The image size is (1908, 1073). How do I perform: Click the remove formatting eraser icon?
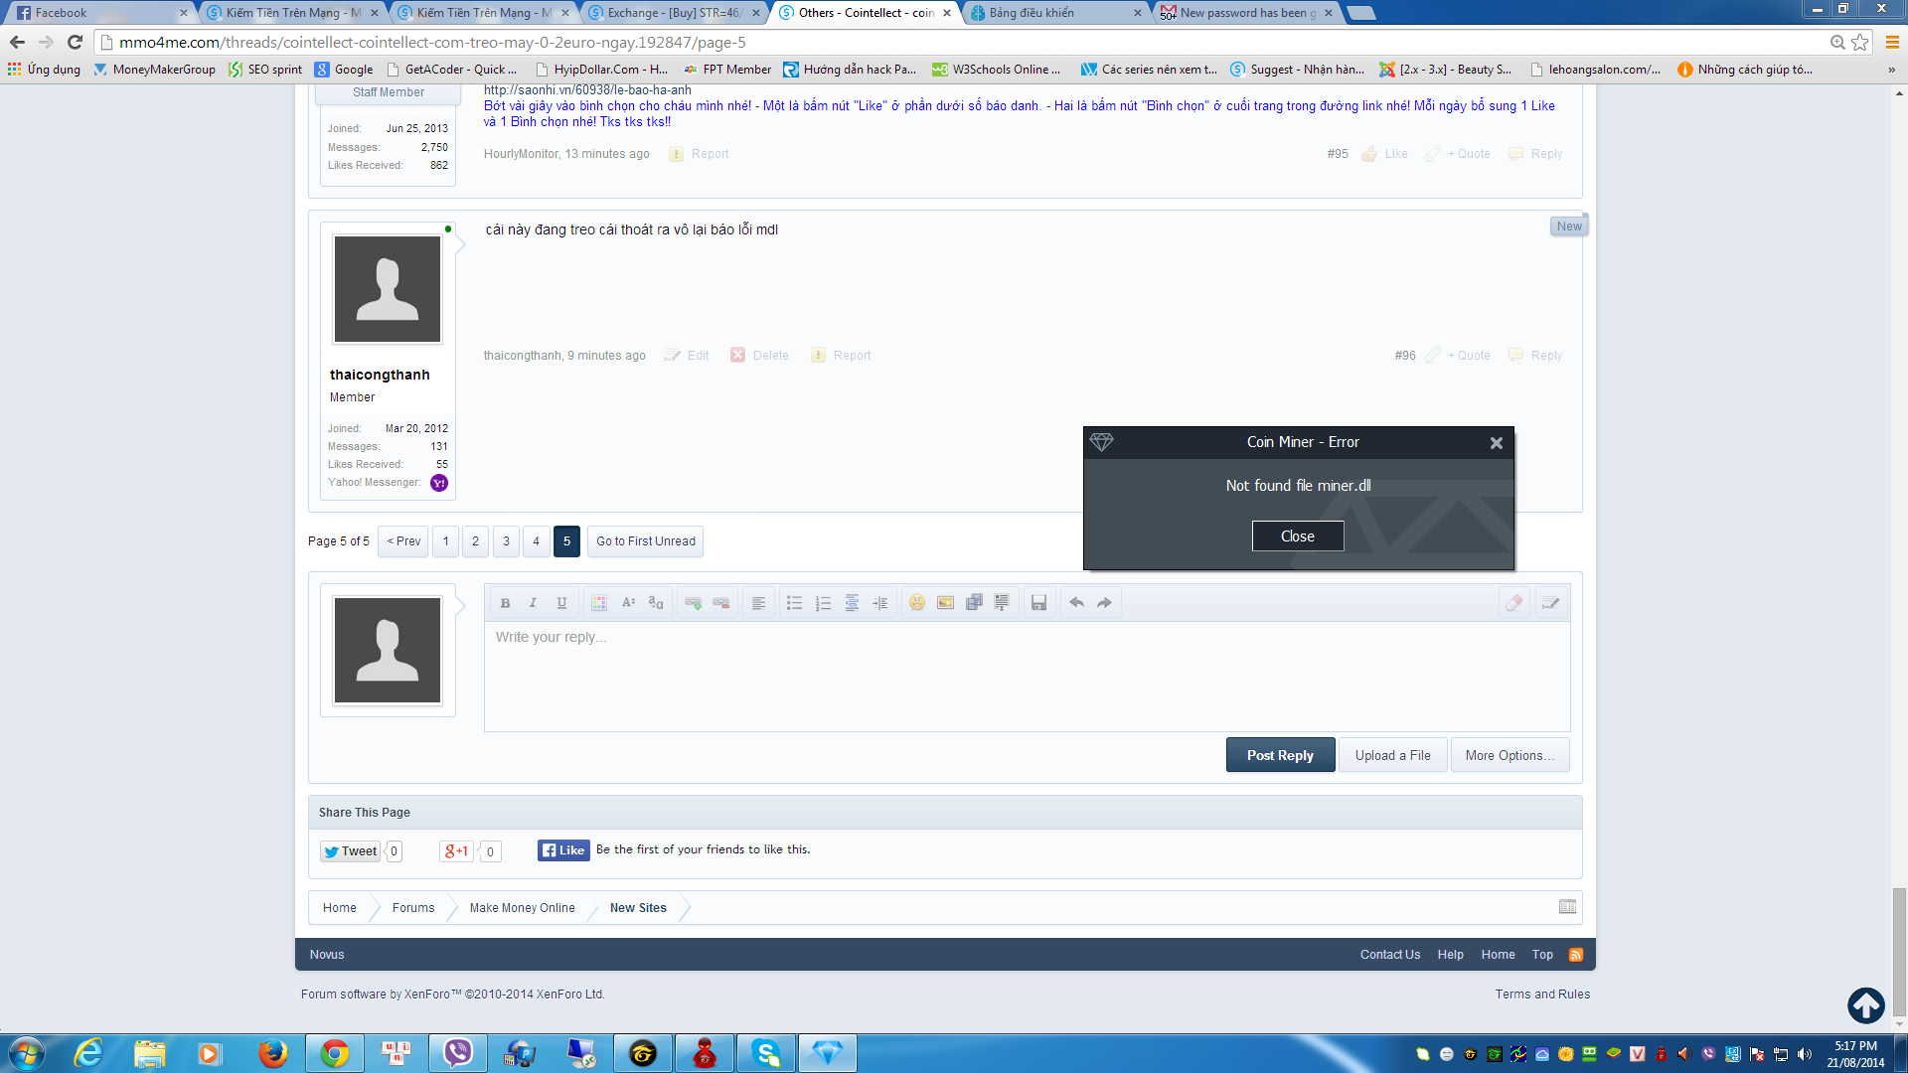pyautogui.click(x=1513, y=603)
